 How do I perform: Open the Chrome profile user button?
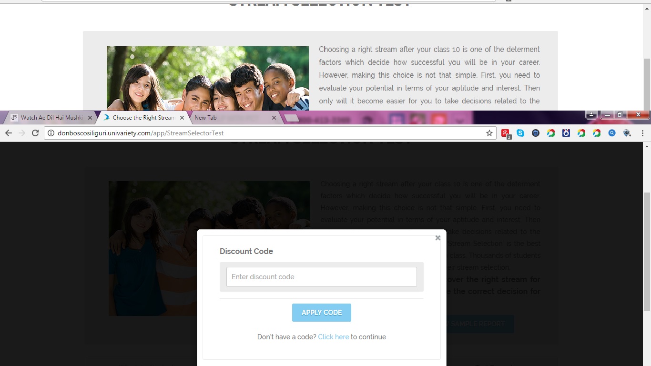click(591, 115)
